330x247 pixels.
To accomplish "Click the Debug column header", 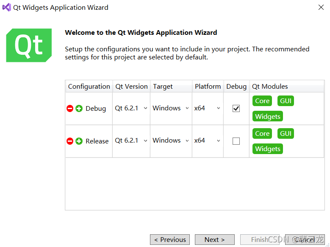I will [236, 86].
